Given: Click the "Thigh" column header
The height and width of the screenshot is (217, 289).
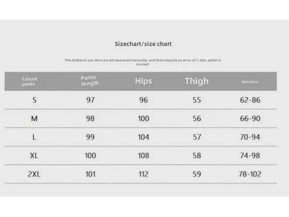Looking at the screenshot, I should coord(196,81).
